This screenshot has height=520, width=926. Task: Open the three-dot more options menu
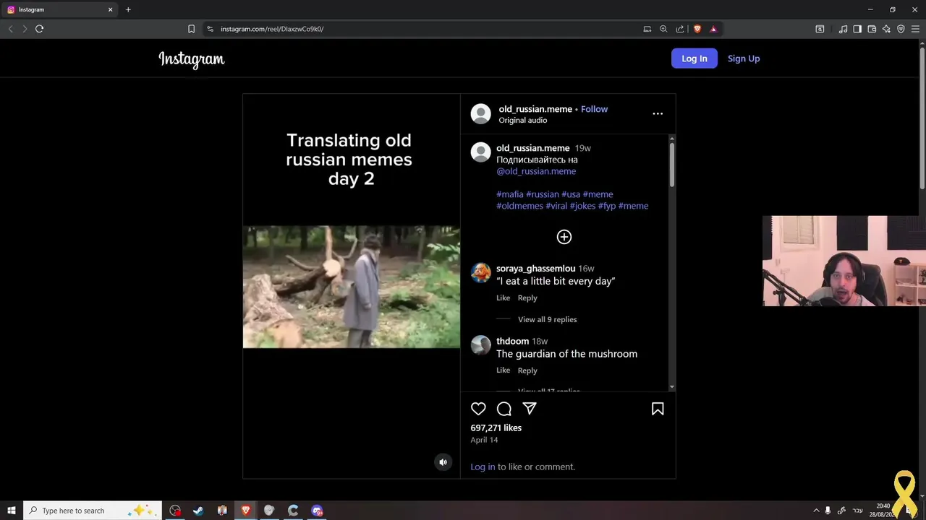(658, 113)
